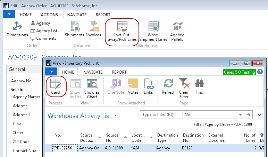Open the Card for the pick
Viewport: 268px width, 157px height.
tap(56, 87)
